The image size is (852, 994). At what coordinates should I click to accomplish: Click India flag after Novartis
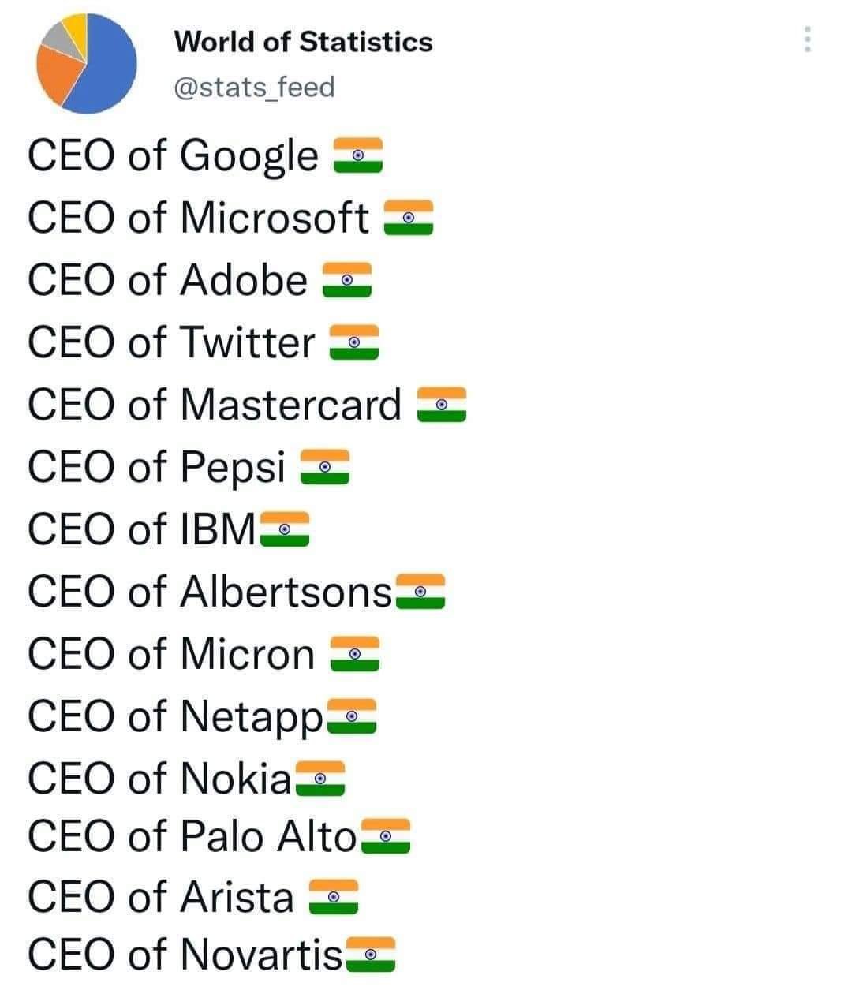[370, 955]
